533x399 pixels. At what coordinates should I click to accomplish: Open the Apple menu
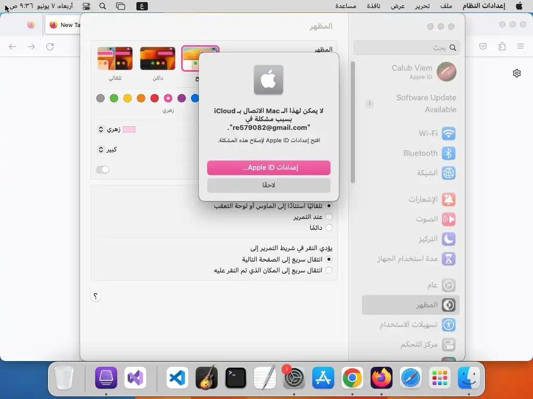519,6
